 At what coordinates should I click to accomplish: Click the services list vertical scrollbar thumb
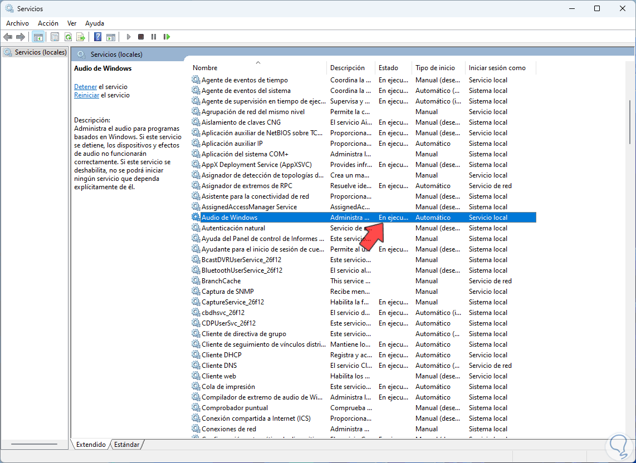pyautogui.click(x=629, y=122)
